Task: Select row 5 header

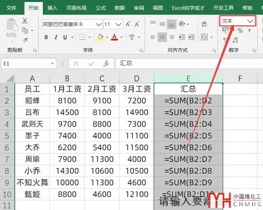Action: click(7, 135)
